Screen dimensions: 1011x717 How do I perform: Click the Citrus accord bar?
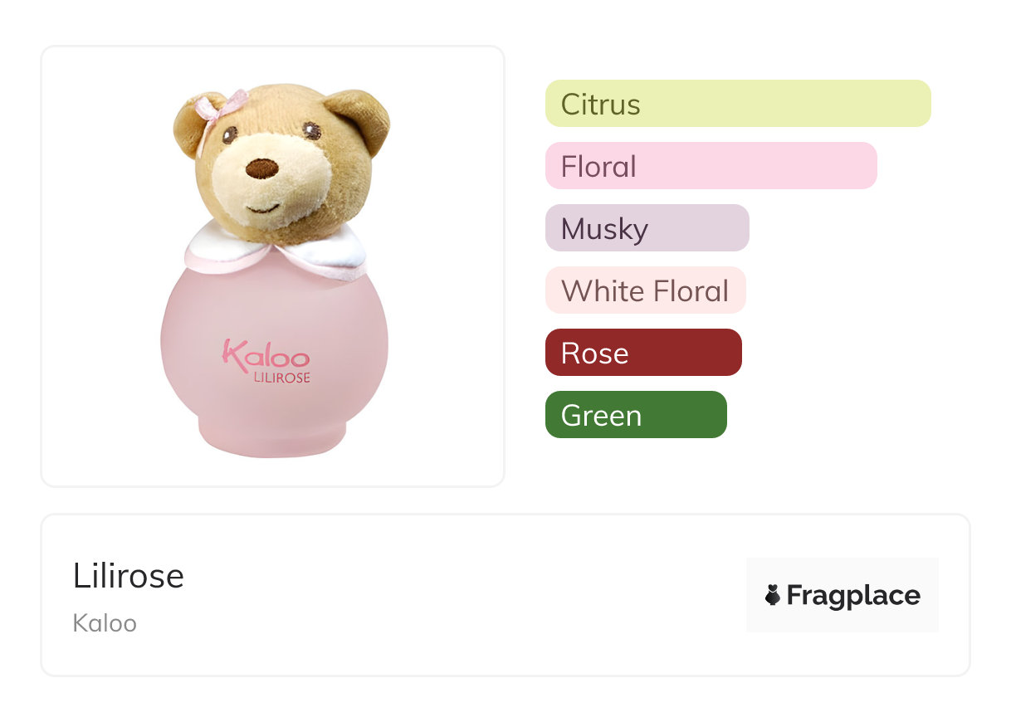[x=737, y=104]
